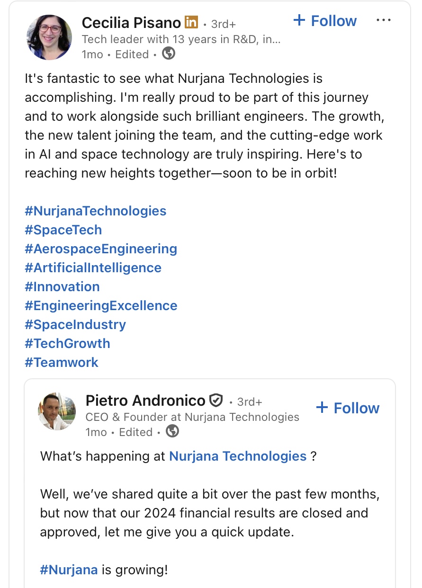Open the Nurjana Technologies company mention link

[238, 456]
